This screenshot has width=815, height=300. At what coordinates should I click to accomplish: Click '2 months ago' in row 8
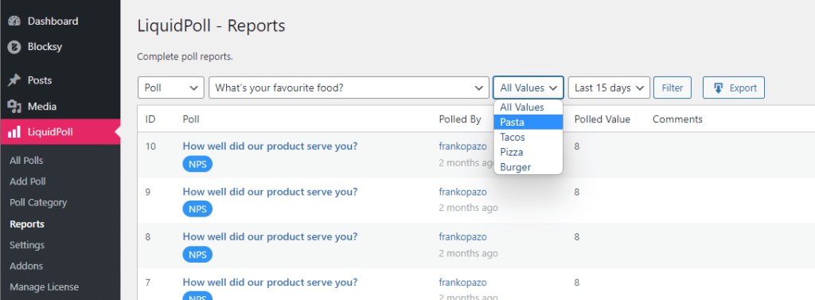pos(468,253)
